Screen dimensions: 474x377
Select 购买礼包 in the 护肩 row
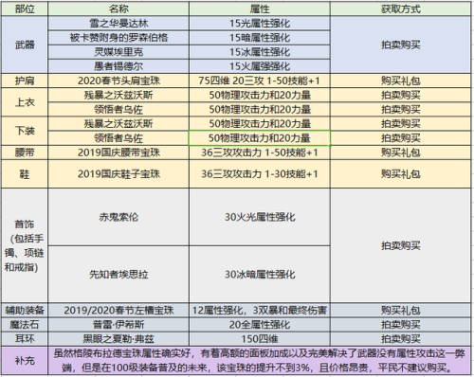coord(400,81)
